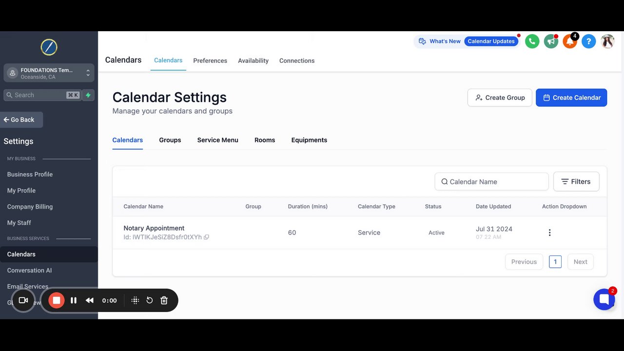Expand the FOUNDATIONS location switcher
The height and width of the screenshot is (351, 624).
[x=49, y=73]
